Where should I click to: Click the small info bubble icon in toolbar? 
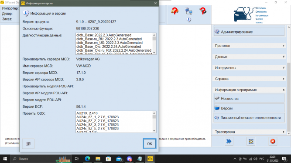(189, 20)
